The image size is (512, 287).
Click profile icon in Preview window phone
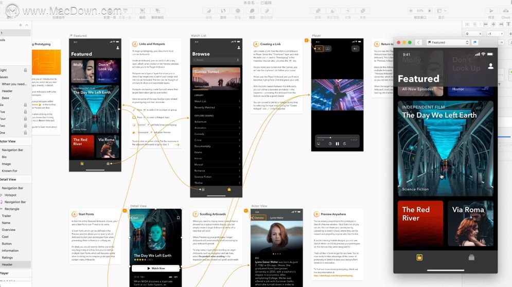[x=490, y=66]
